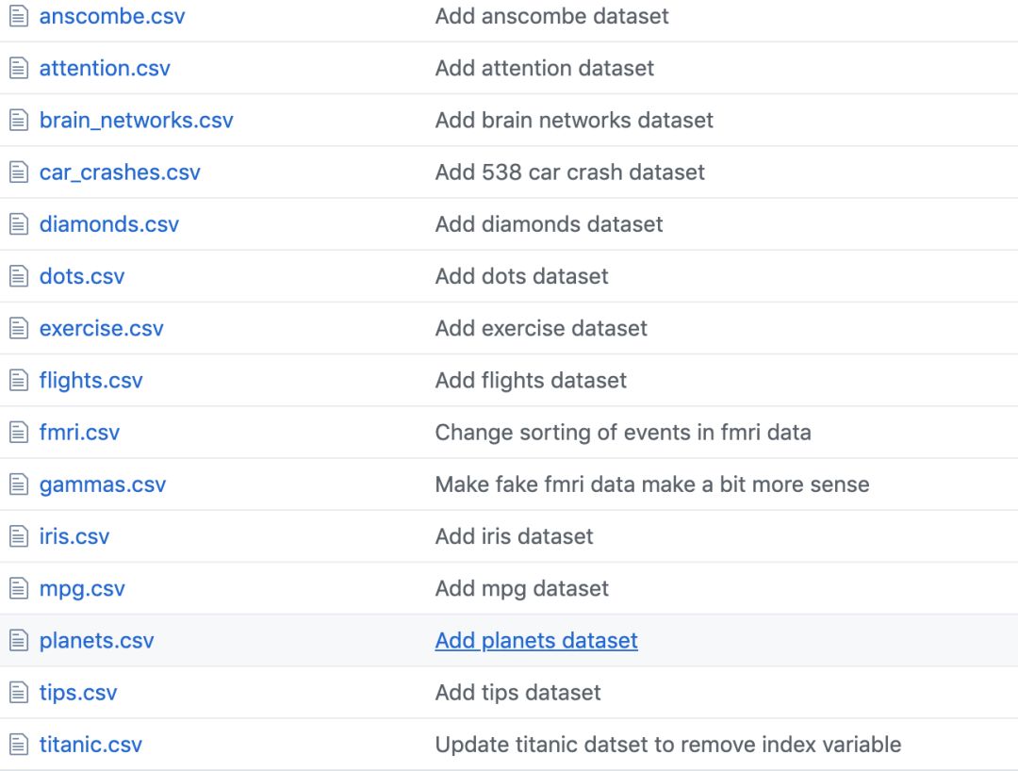Follow the 'Add planets dataset' commit link
Screen dimensions: 1018x771
536,641
